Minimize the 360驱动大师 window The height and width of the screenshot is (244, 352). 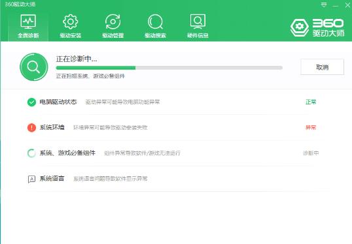336,5
